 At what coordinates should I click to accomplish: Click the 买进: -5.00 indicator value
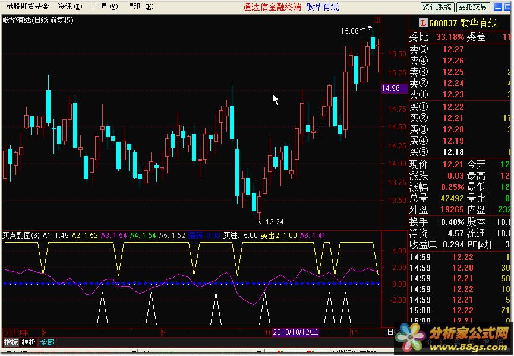(x=241, y=236)
